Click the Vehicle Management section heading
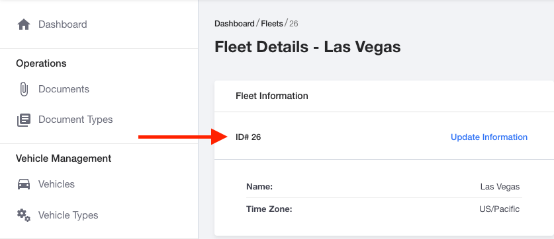The height and width of the screenshot is (239, 554). point(64,158)
